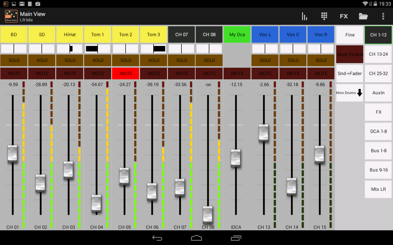Viewport: 393px width, 245px height.
Task: Mute the BD channel
Action: point(14,73)
